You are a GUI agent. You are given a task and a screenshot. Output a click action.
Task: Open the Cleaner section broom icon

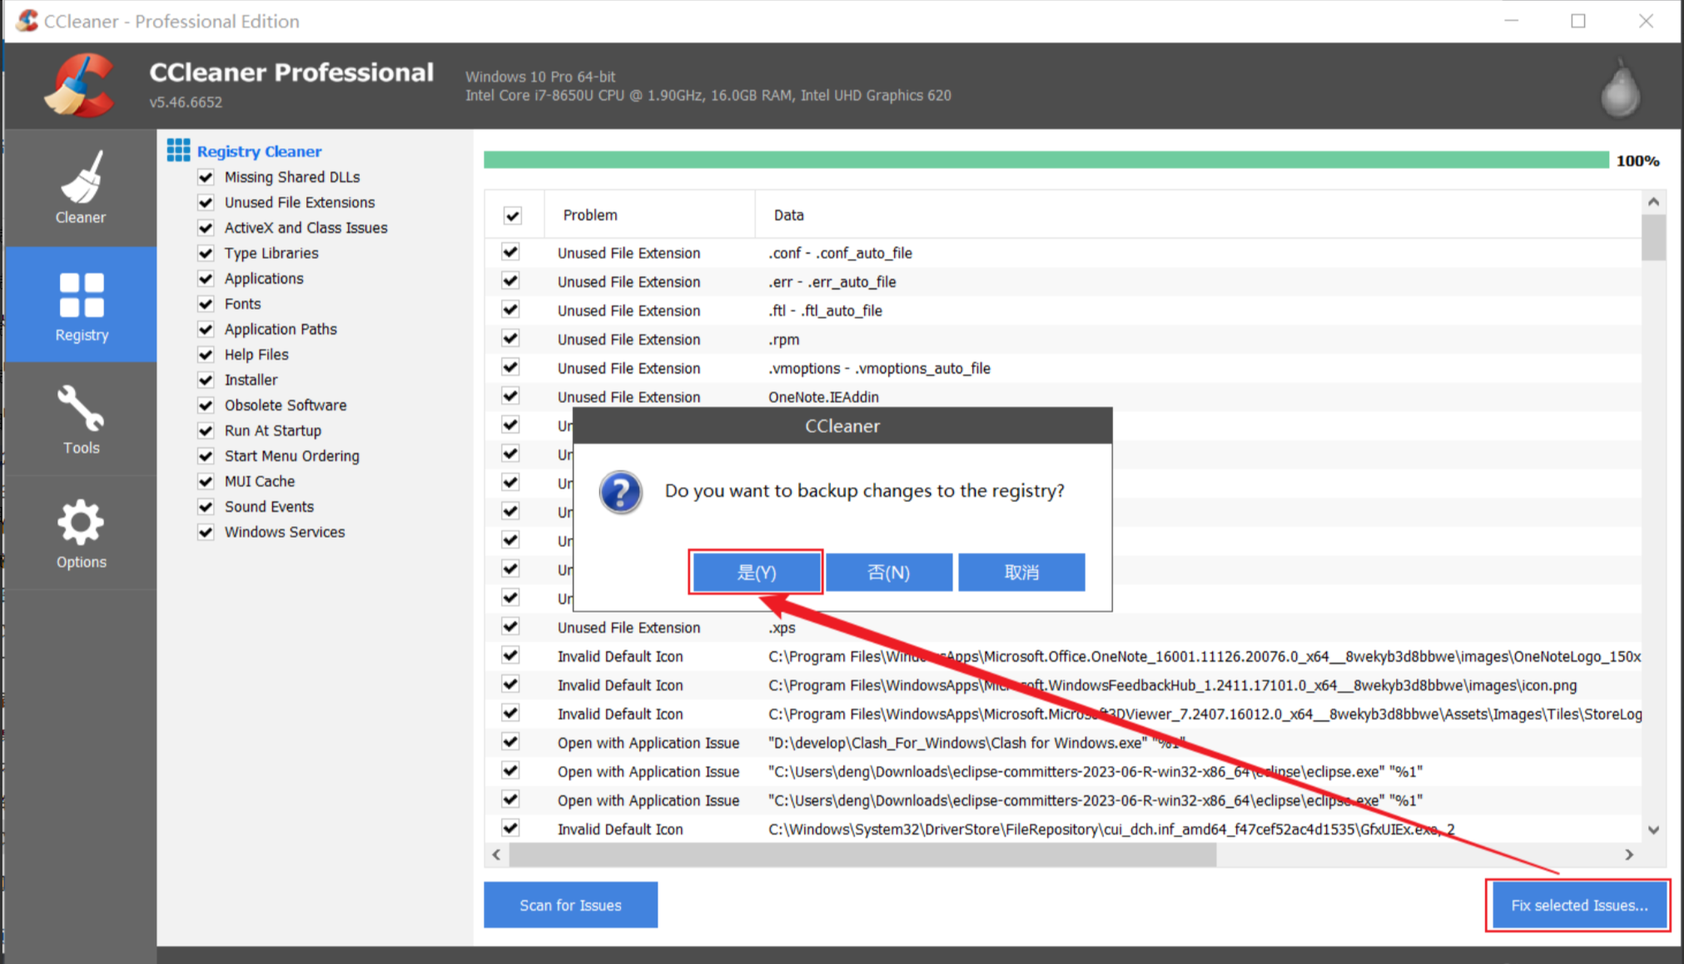(x=81, y=176)
